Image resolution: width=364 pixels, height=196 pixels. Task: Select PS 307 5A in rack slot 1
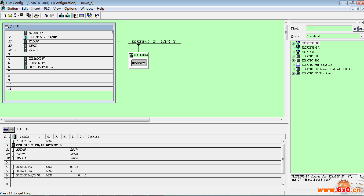(x=59, y=33)
